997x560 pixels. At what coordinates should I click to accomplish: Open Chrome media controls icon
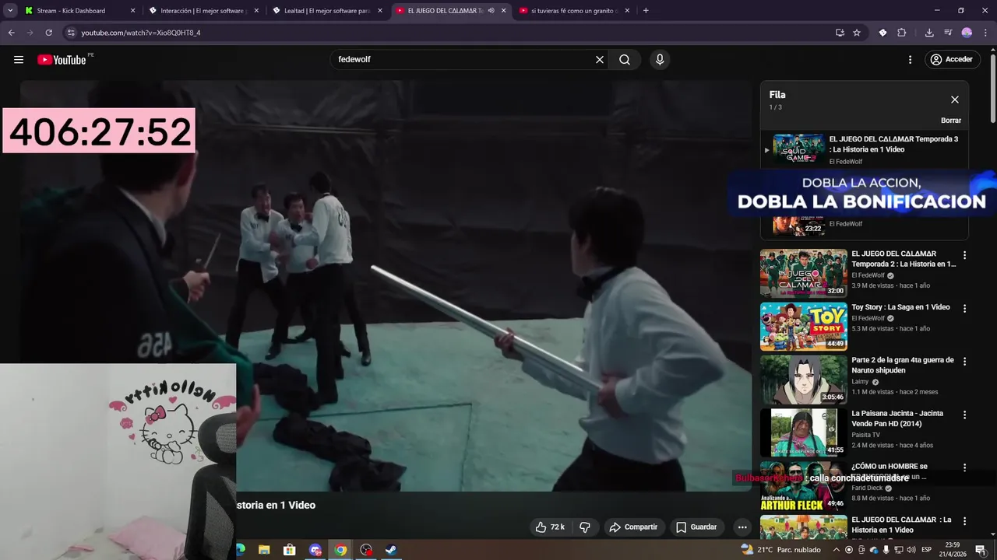(x=948, y=33)
